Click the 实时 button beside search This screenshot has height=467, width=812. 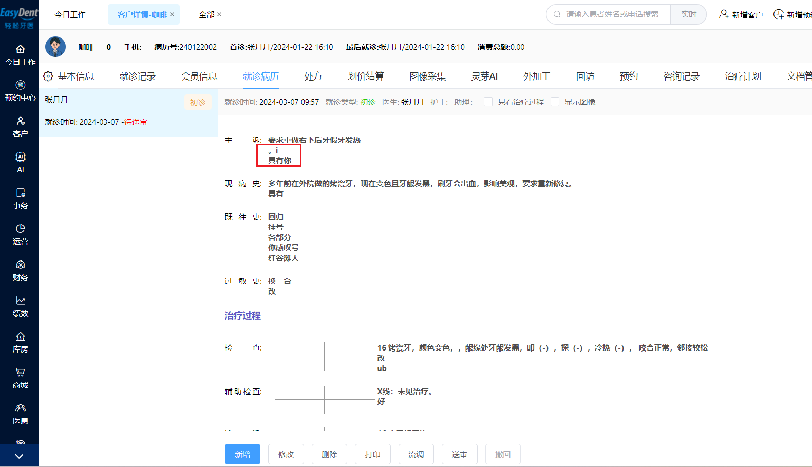(x=688, y=14)
